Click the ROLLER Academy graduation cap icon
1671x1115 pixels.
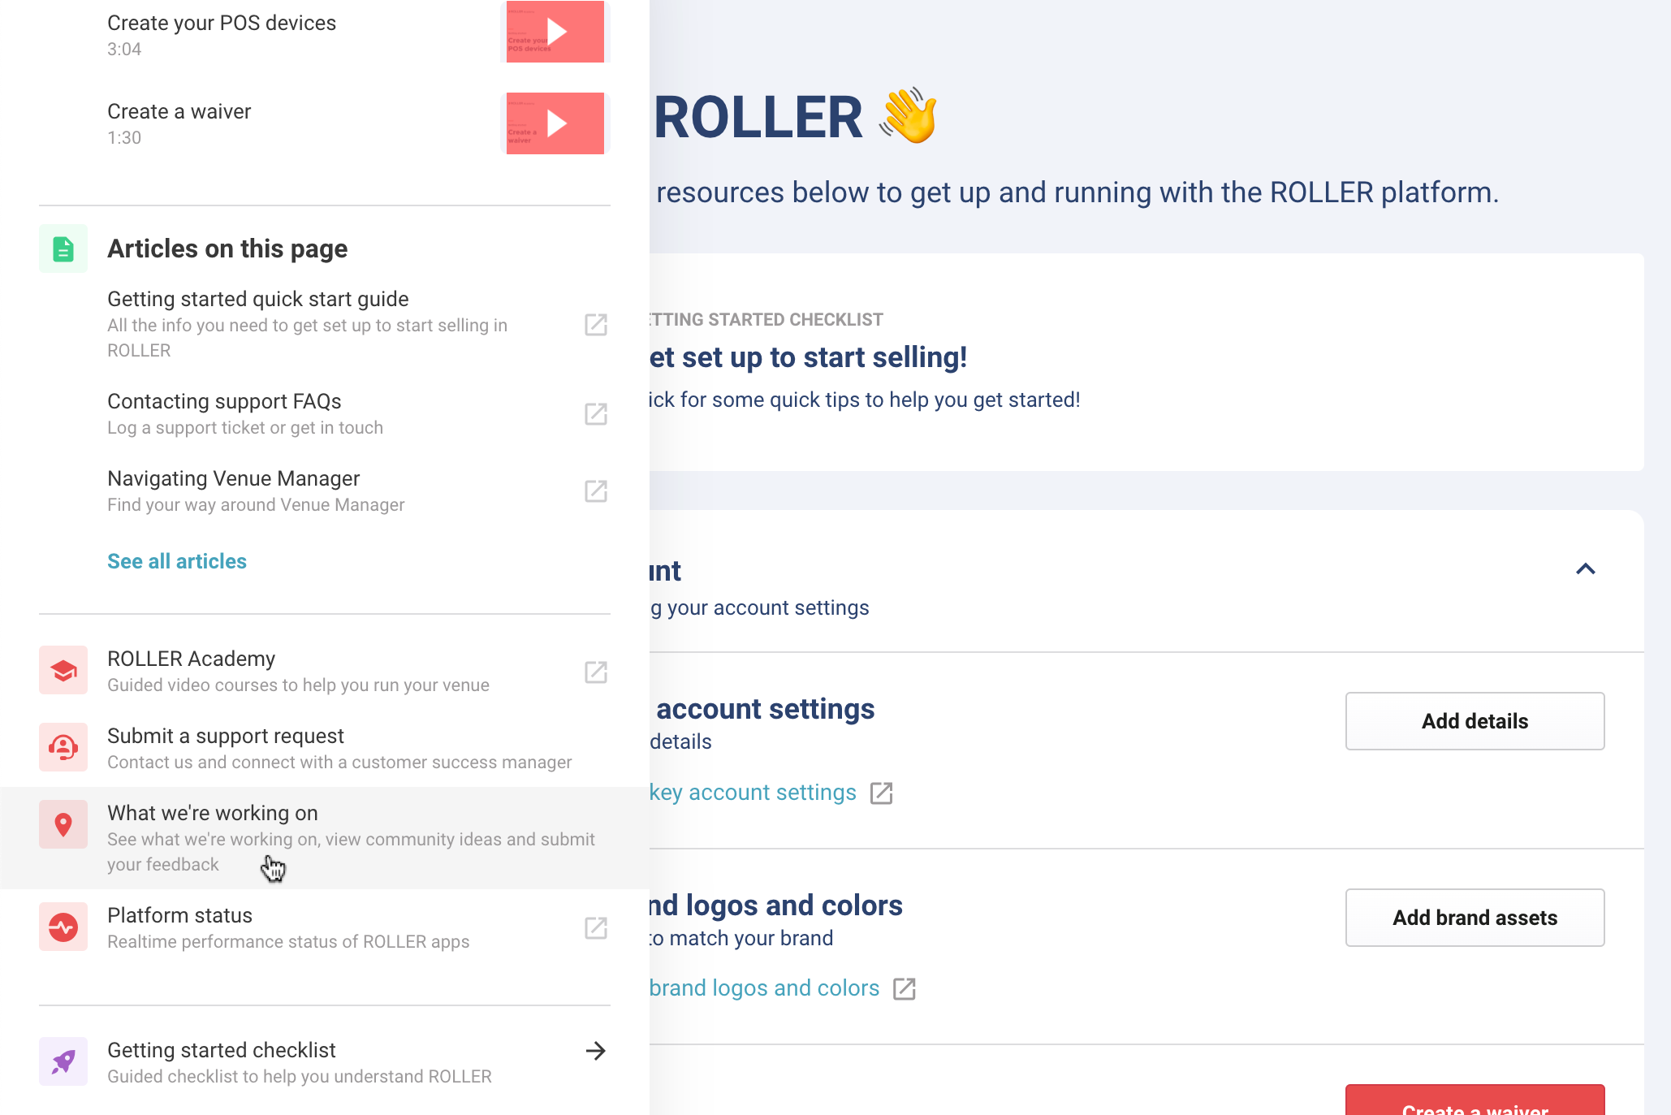(63, 671)
